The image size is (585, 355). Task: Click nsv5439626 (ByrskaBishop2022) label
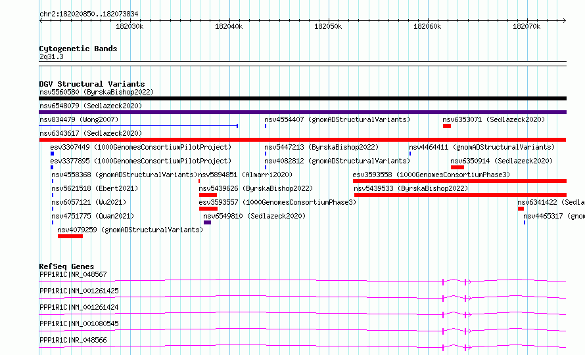click(x=256, y=188)
